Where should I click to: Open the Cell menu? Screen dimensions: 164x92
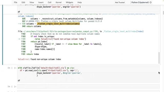[x=49, y=2]
